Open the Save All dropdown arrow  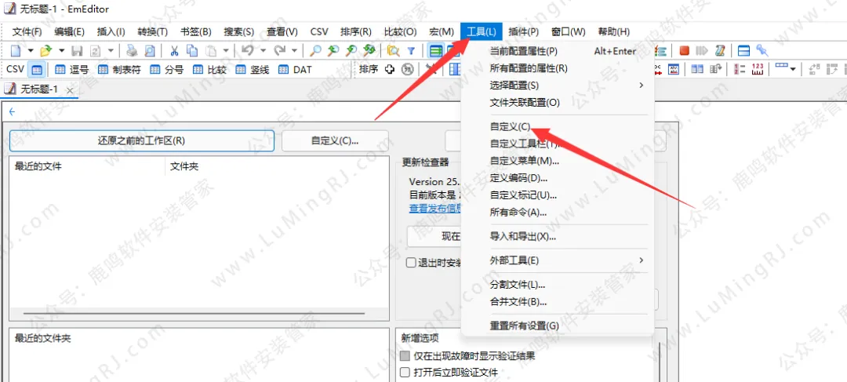point(111,51)
